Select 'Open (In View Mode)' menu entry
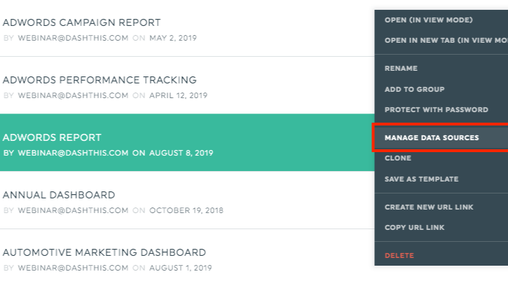508x286 pixels. coord(428,20)
